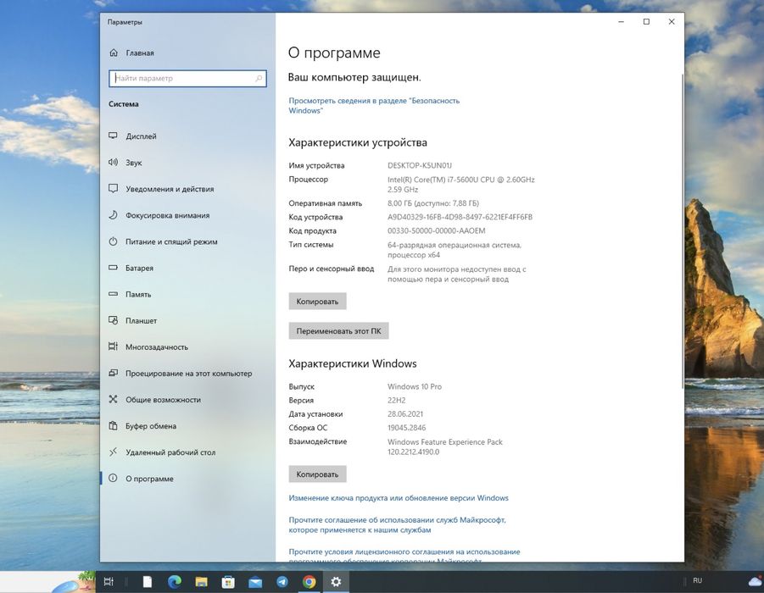Image resolution: width=764 pixels, height=593 pixels.
Task: Select the 8,00 ГБ memory value
Action: tap(433, 203)
